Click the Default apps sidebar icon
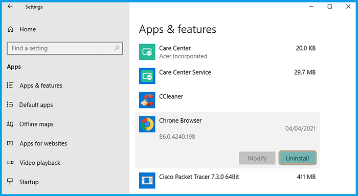Viewport: 358px width, 196px height. click(x=10, y=104)
